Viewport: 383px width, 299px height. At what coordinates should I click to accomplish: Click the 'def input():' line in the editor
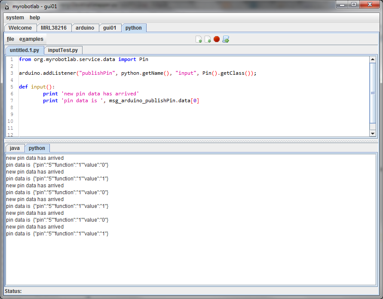click(37, 87)
